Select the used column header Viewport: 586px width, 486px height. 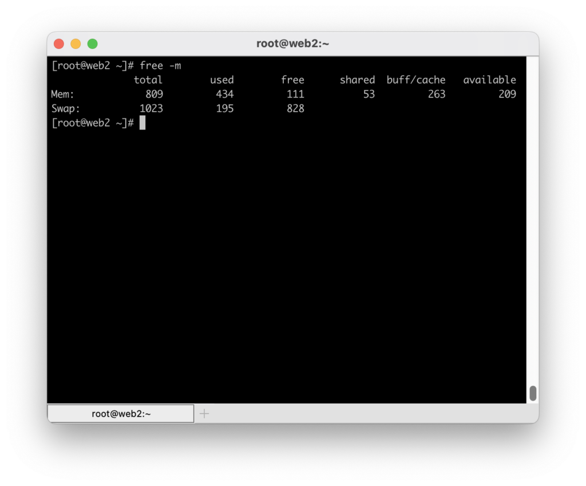pos(221,80)
